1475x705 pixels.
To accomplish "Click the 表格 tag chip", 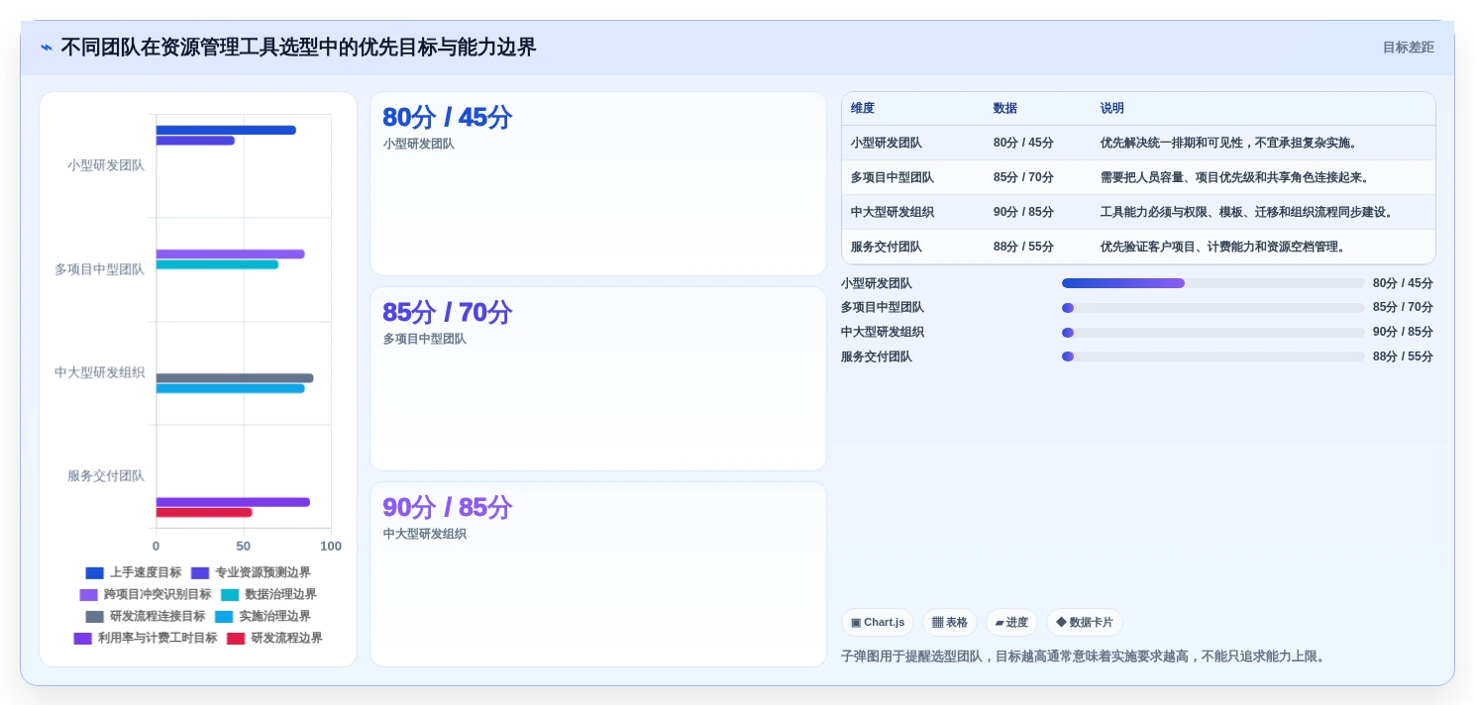I will tap(950, 623).
